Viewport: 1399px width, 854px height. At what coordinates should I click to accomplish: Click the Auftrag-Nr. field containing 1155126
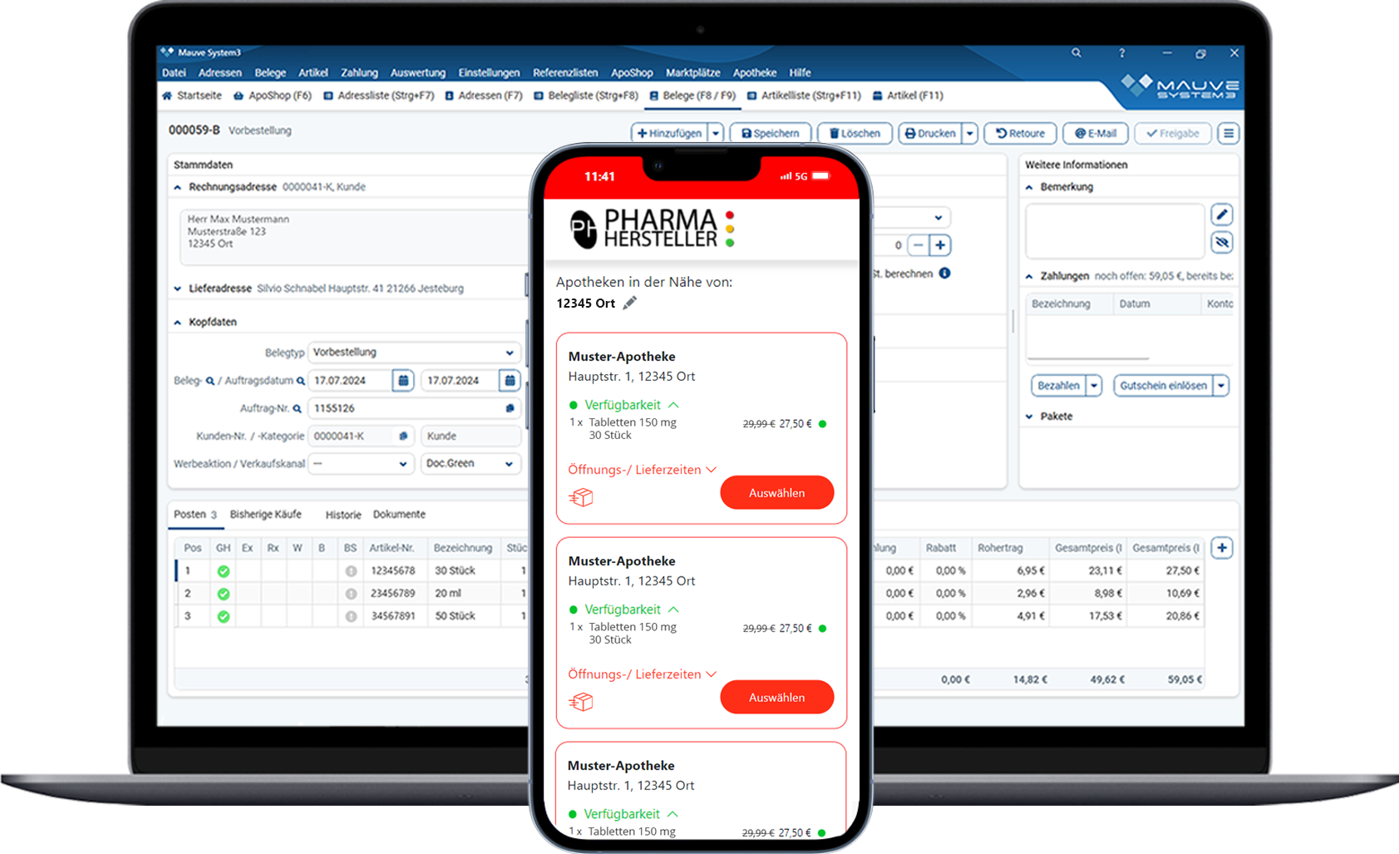(x=406, y=408)
